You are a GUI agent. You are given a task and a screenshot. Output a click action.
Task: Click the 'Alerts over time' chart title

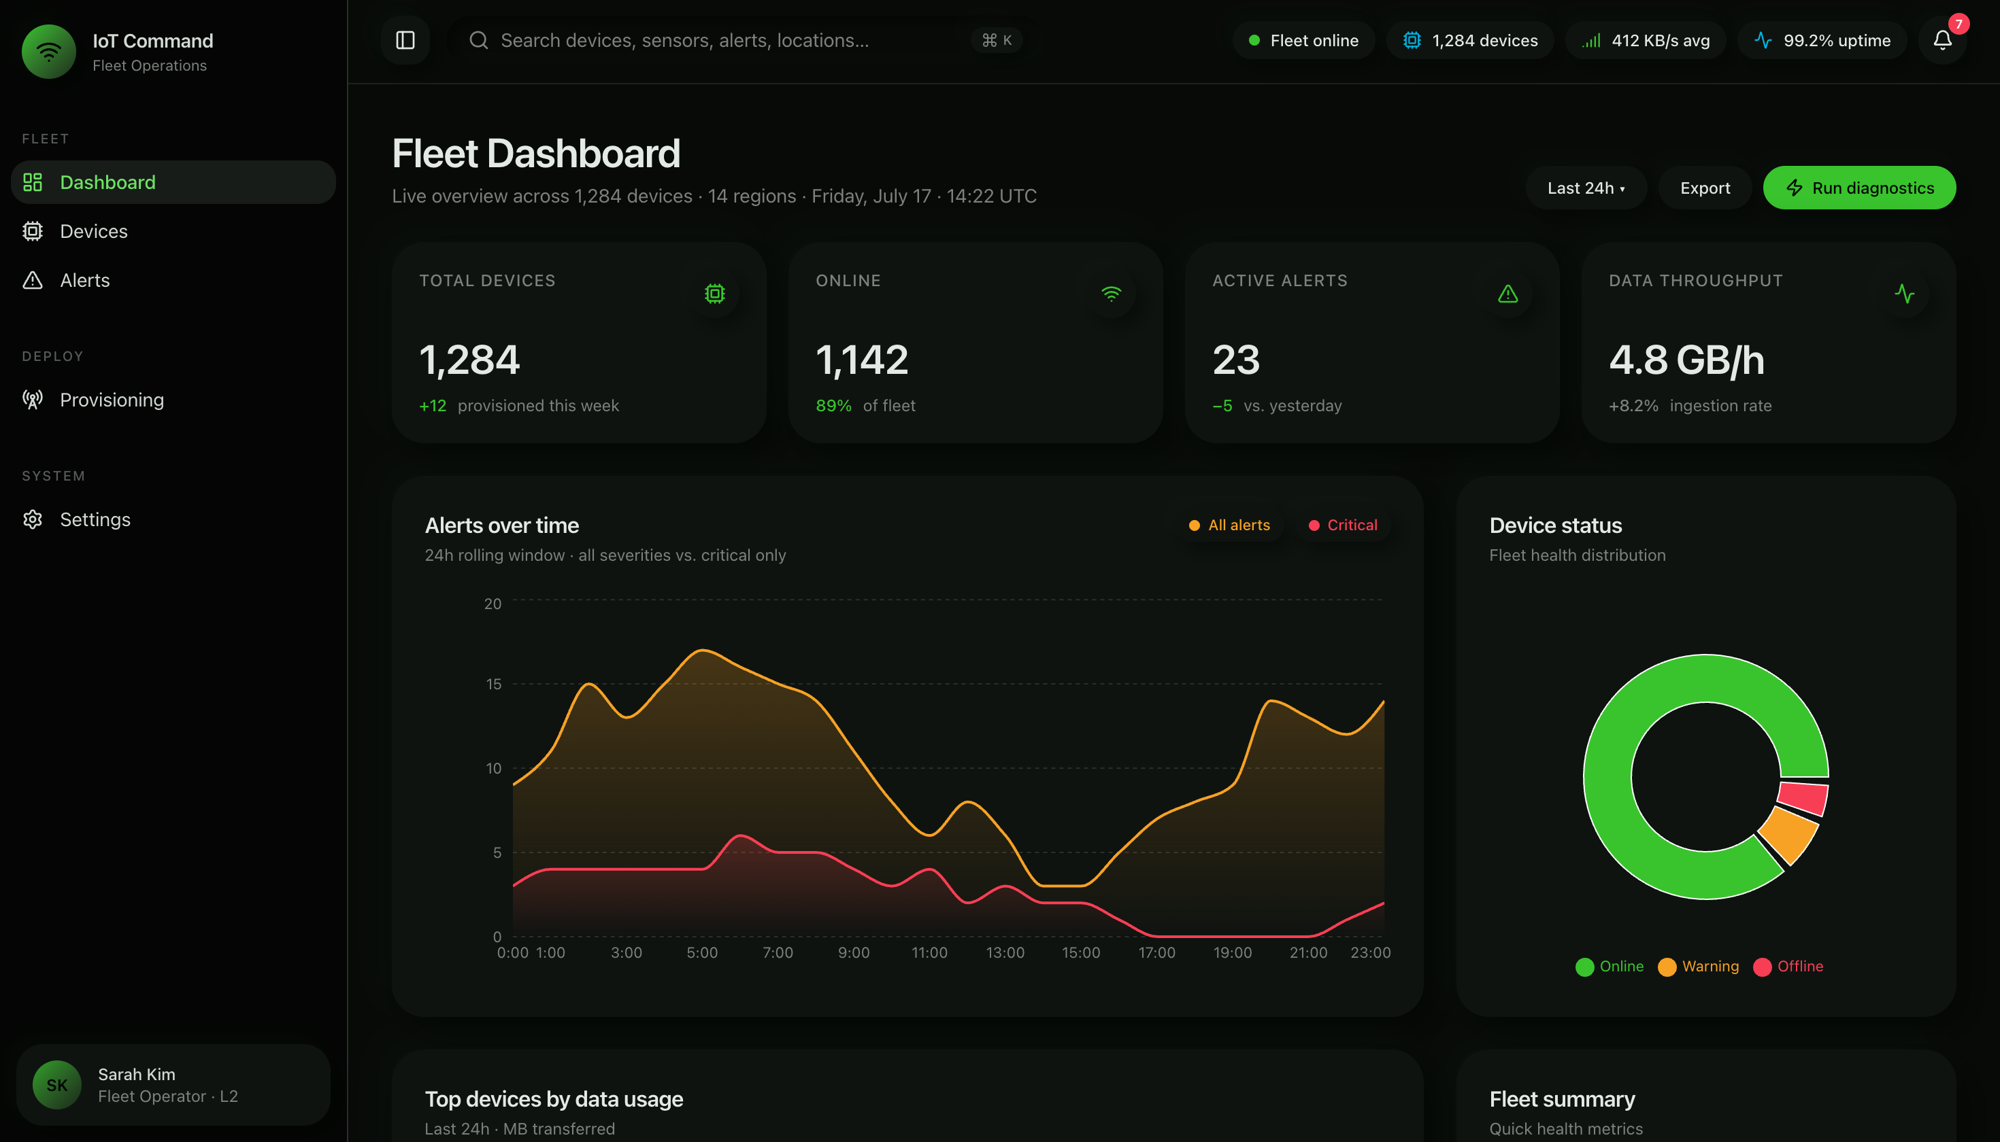[501, 525]
